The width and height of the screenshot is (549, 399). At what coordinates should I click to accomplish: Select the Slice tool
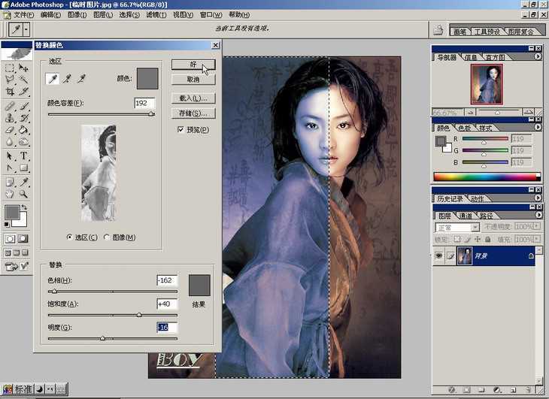click(x=23, y=92)
